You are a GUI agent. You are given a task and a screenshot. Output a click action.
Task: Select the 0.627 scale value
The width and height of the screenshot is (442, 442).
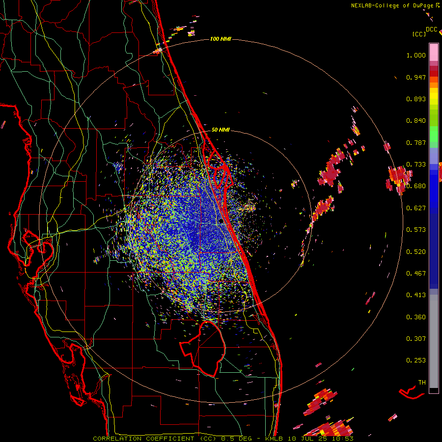pyautogui.click(x=416, y=208)
